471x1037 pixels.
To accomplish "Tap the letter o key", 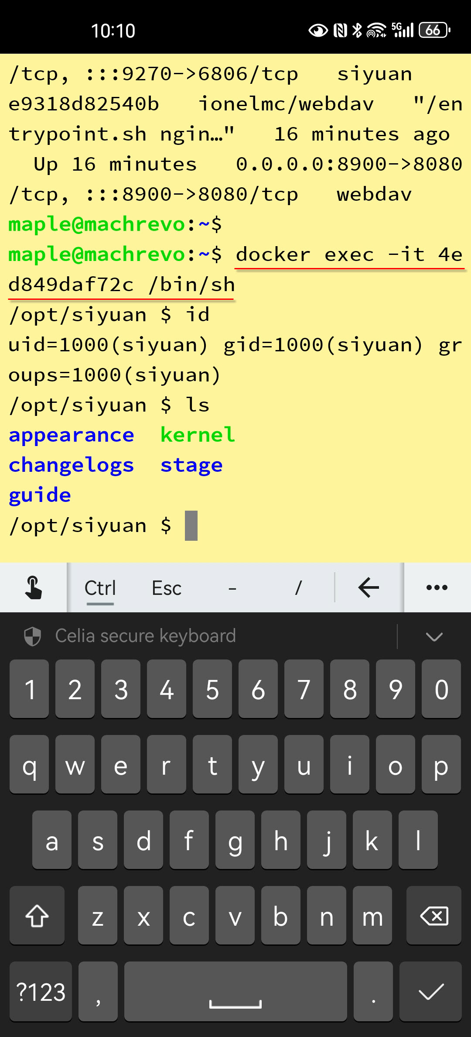I will (x=396, y=764).
